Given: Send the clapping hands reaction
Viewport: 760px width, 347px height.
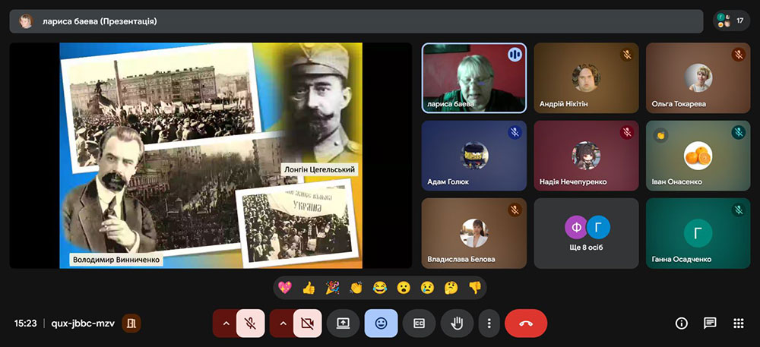Looking at the screenshot, I should coord(356,288).
